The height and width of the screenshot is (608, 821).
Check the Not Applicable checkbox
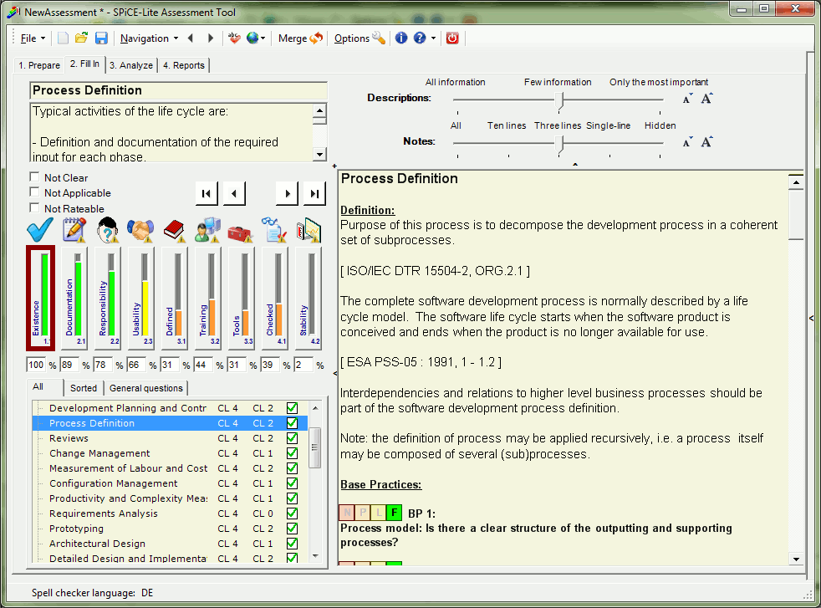[x=34, y=192]
